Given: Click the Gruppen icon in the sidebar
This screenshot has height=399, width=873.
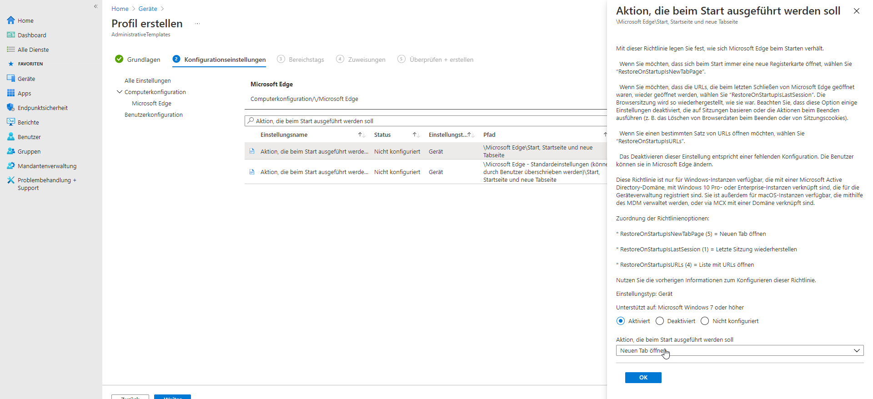Looking at the screenshot, I should (11, 151).
